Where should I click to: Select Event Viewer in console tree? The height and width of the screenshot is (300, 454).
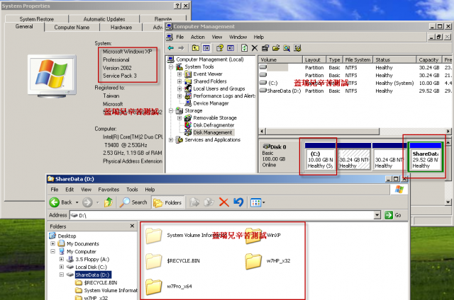point(208,74)
